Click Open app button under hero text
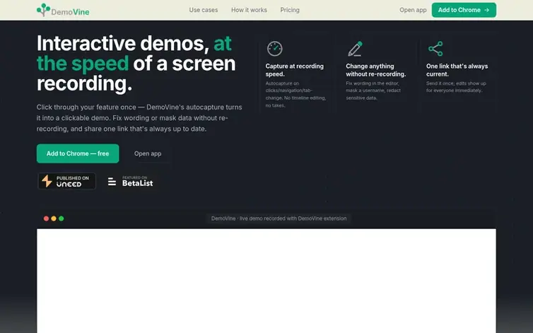533x333 pixels. (x=148, y=153)
